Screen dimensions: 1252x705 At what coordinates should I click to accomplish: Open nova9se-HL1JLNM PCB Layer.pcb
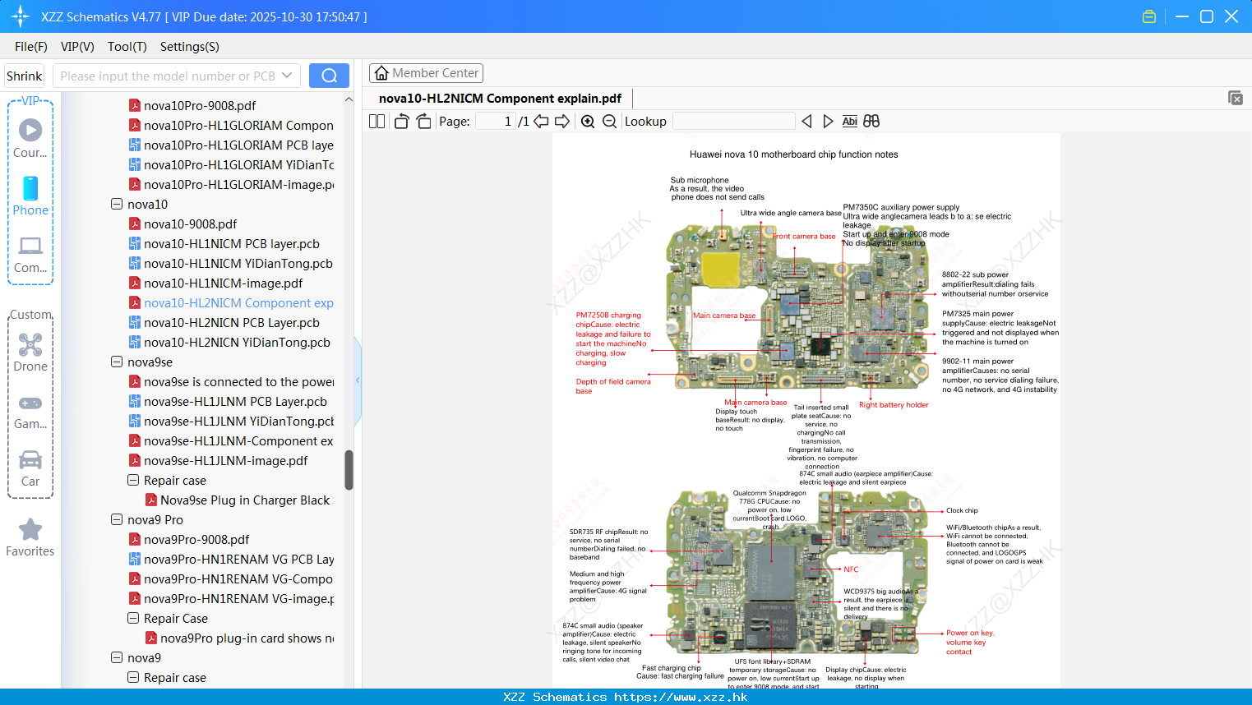point(235,401)
